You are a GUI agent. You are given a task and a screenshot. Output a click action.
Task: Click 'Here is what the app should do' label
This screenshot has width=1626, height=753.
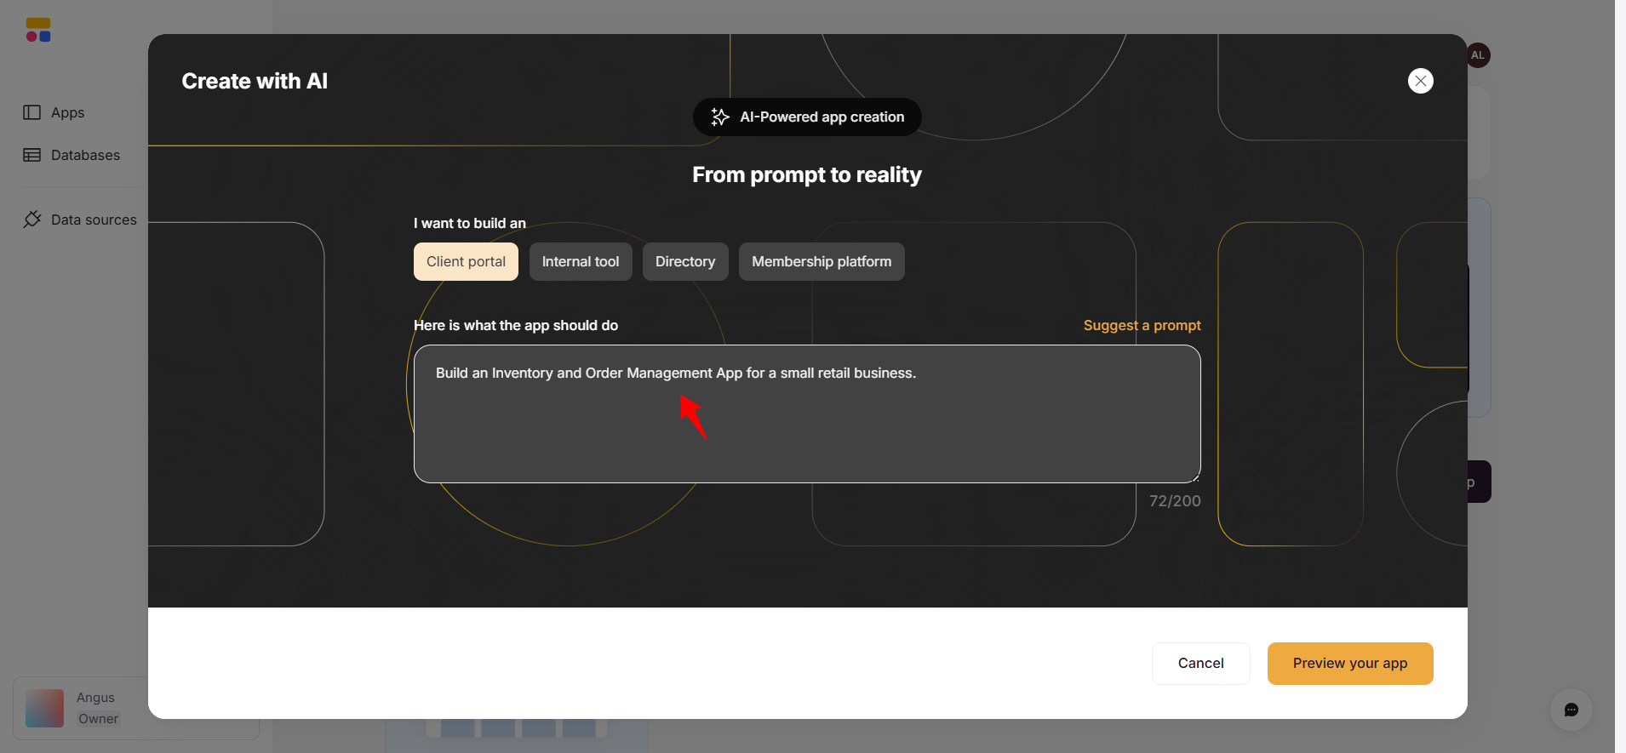coord(516,325)
